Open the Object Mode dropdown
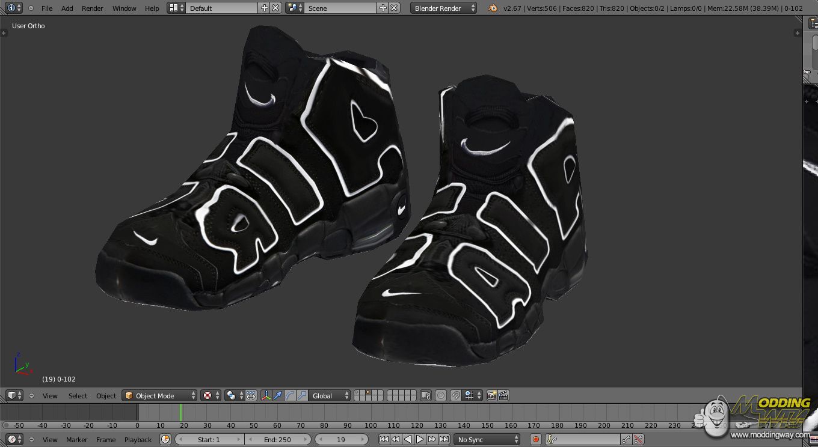 [x=160, y=395]
